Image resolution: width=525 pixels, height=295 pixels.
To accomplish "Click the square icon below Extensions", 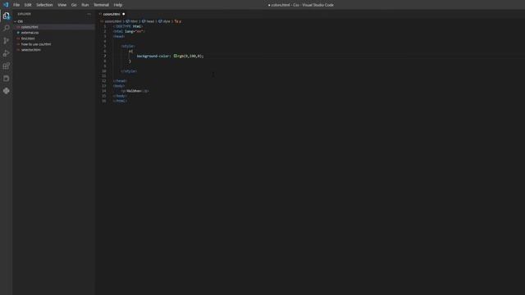I will (7, 79).
